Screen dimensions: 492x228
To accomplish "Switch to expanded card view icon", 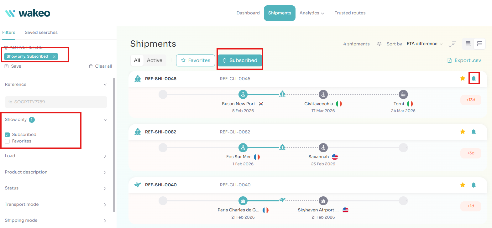I will 479,44.
